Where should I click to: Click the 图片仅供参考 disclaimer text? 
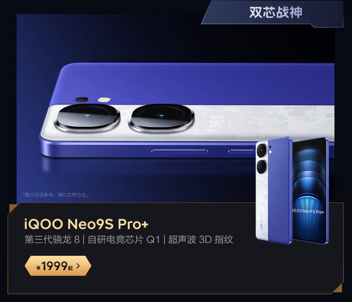coord(56,195)
